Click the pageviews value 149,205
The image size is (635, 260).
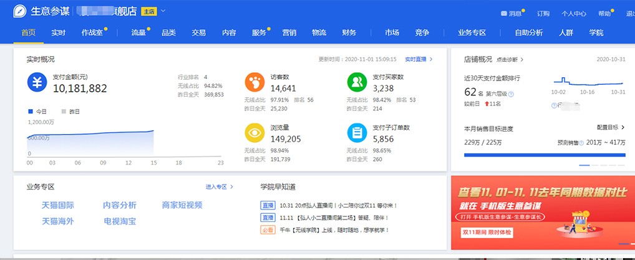286,139
